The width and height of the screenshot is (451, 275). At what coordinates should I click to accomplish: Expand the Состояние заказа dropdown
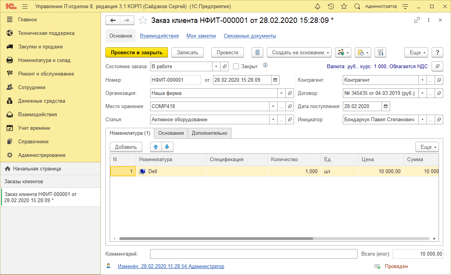coord(216,67)
